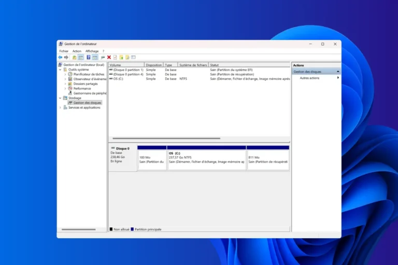Click the last toolbar view-settings icon
This screenshot has width=398, height=265.
click(134, 57)
